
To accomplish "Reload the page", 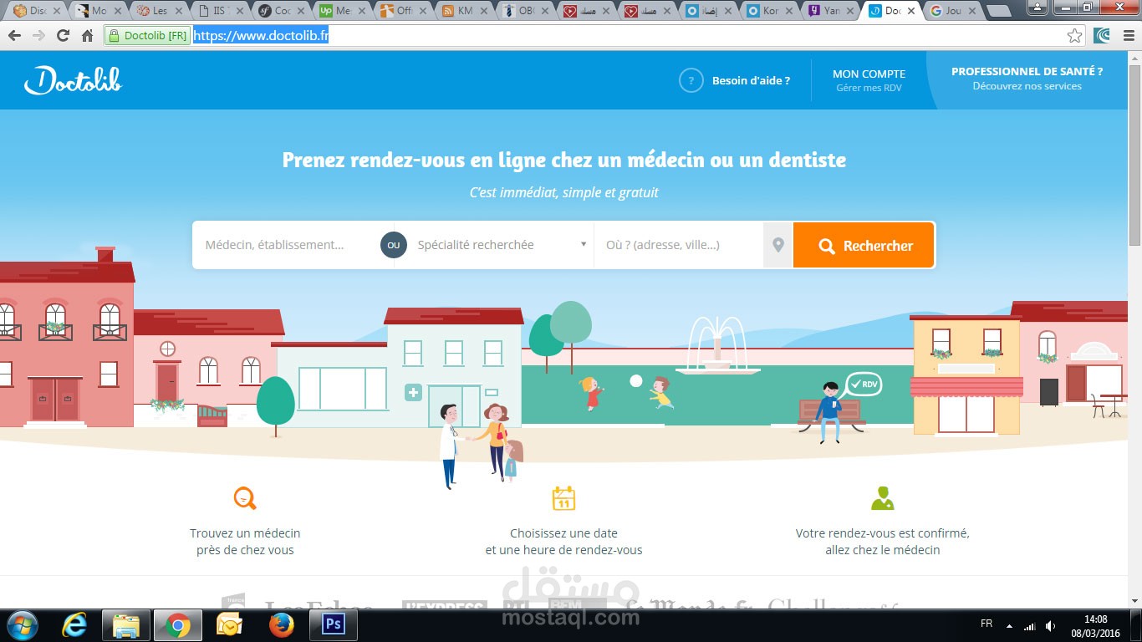I will 63,36.
